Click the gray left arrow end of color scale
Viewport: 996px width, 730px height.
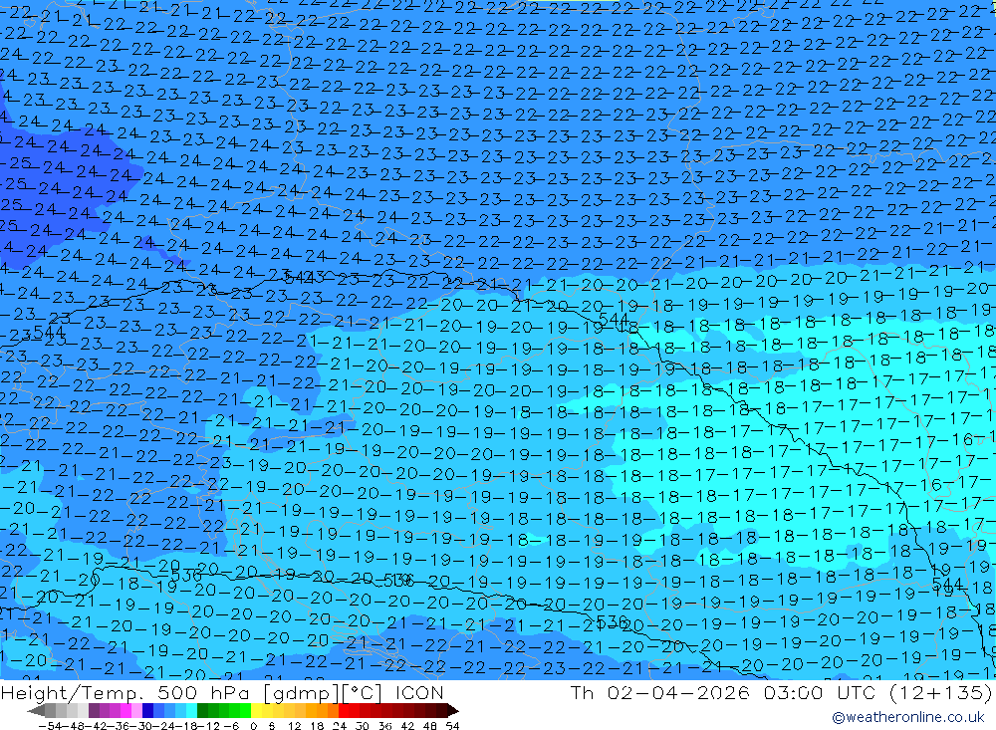click(36, 711)
